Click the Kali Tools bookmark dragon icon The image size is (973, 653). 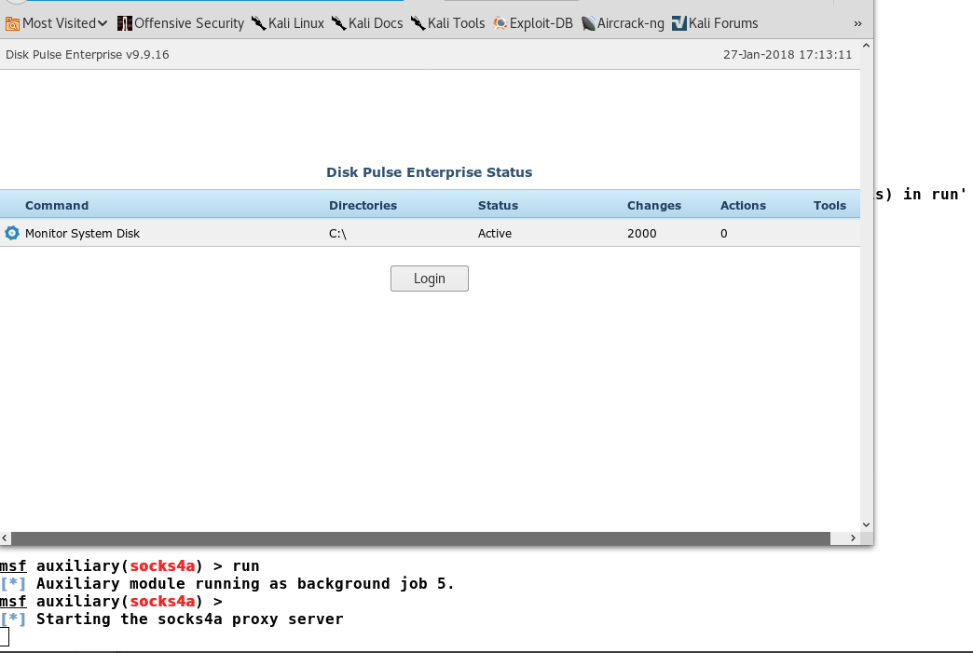coord(418,23)
